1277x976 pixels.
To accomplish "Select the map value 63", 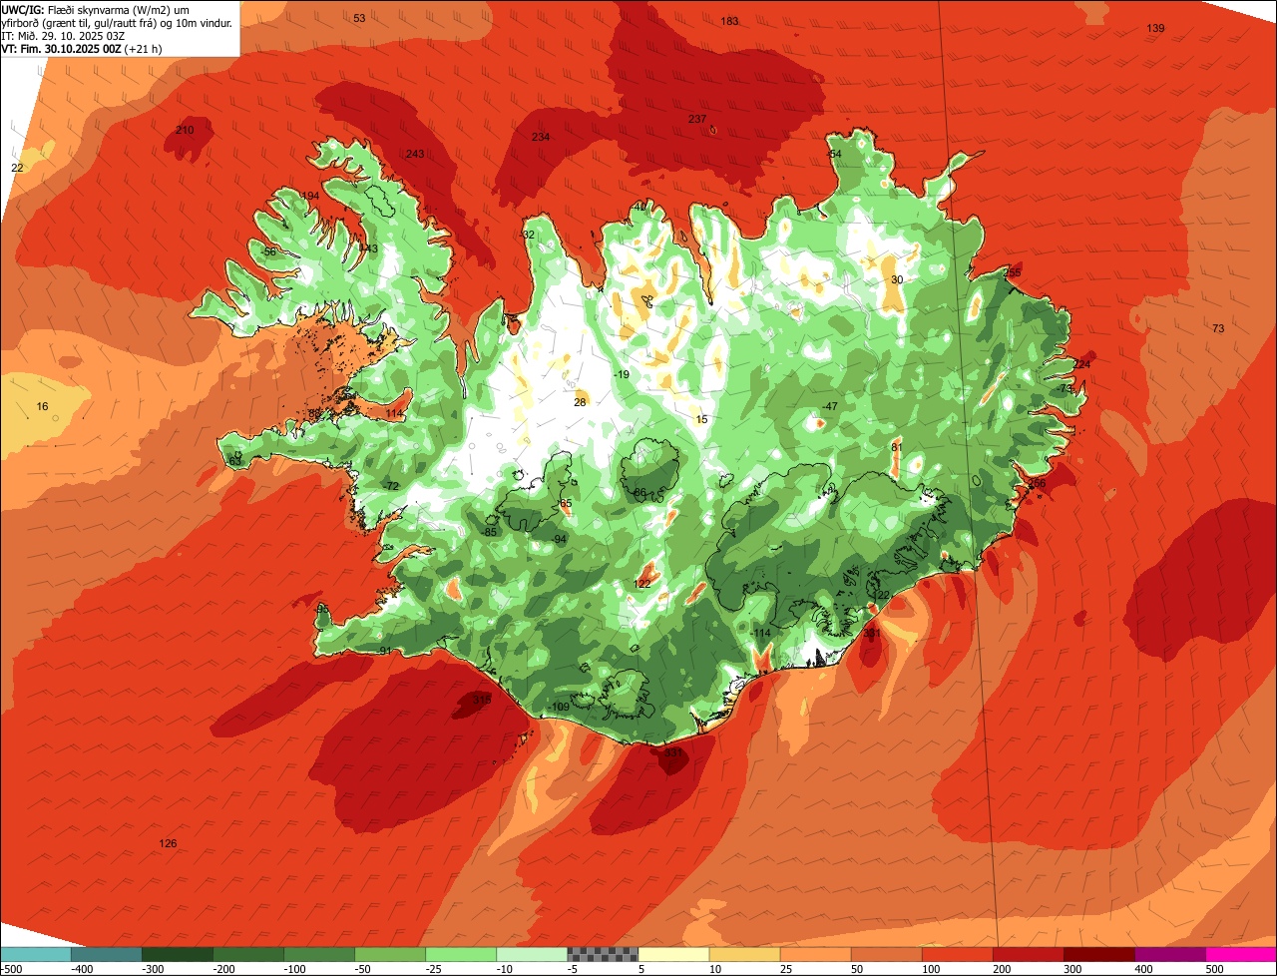I will coord(234,461).
